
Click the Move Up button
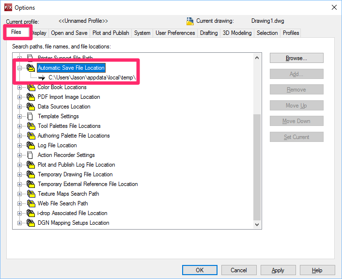click(x=296, y=106)
